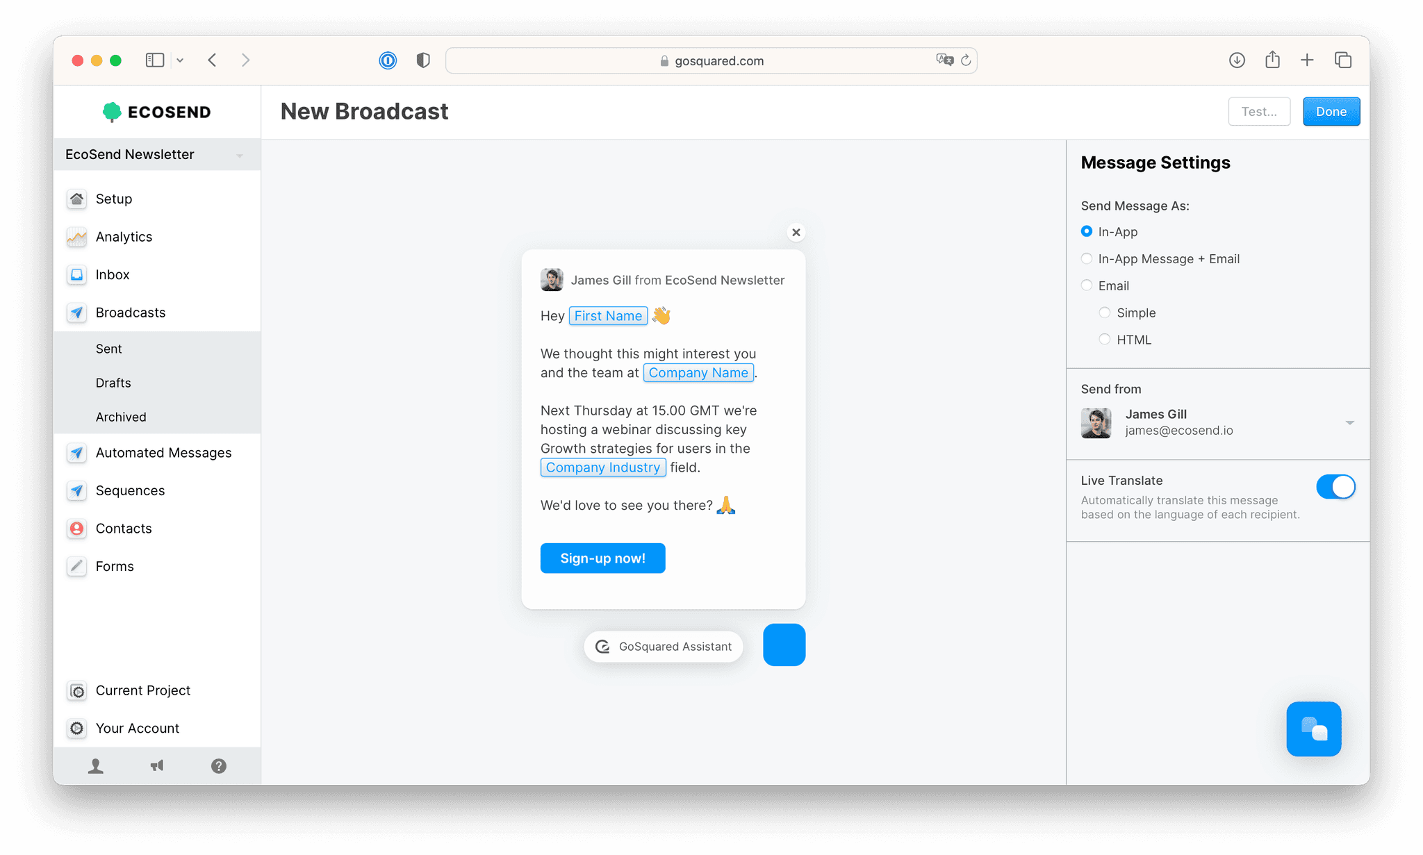This screenshot has height=855, width=1423.
Task: Select In-App Message + Email option
Action: (1087, 258)
